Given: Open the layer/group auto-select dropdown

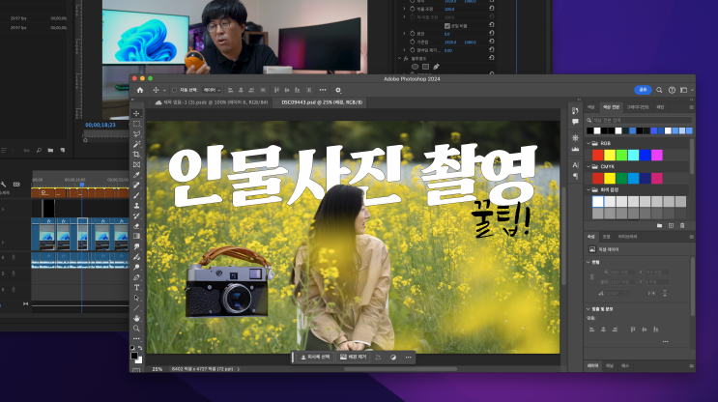Looking at the screenshot, I should (x=212, y=90).
